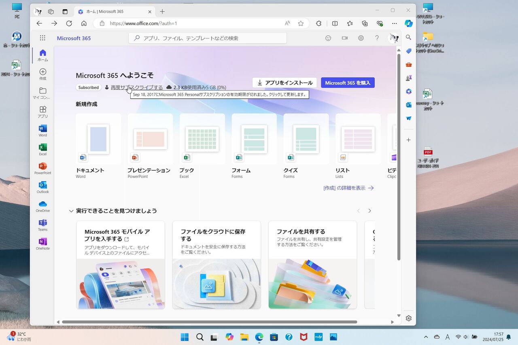The height and width of the screenshot is (345, 518).
Task: Open Microsoft 365 settings gear in header
Action: point(361,38)
